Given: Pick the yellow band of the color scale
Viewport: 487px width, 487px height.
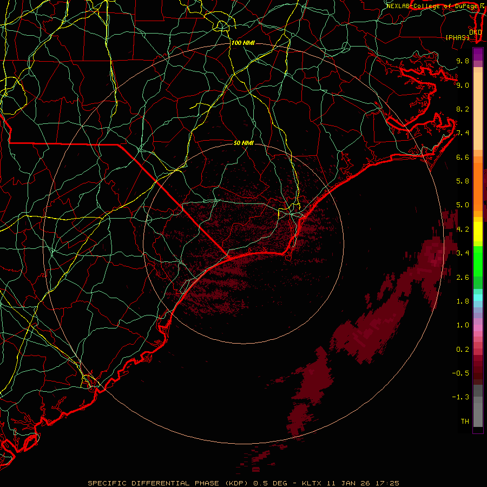Looking at the screenshot, I should pyautogui.click(x=478, y=232).
